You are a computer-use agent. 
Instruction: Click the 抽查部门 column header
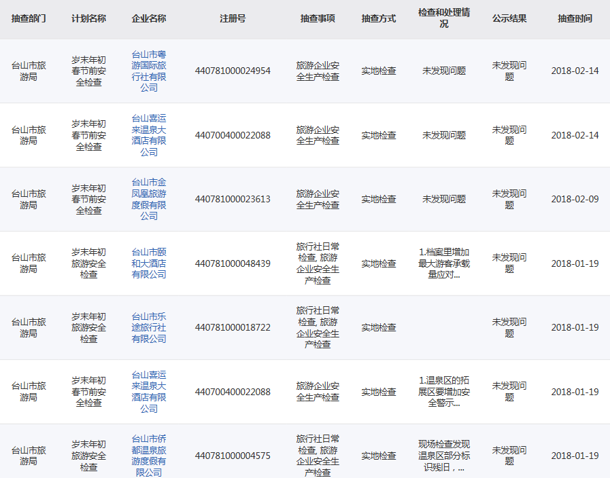(29, 18)
